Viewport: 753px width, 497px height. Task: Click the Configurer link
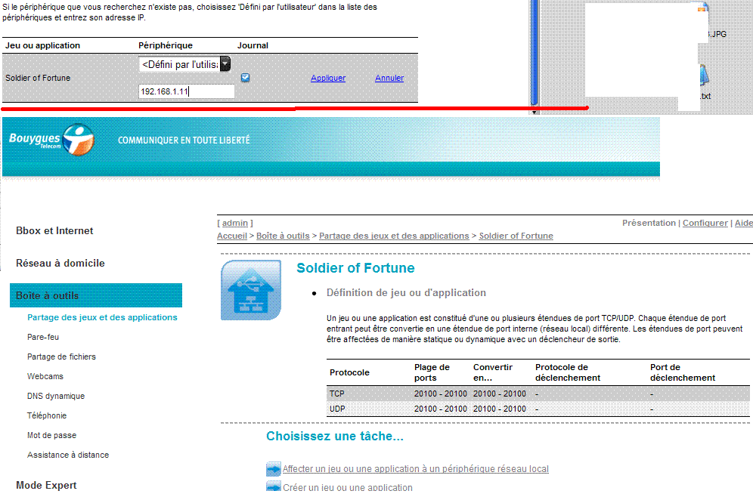pos(705,223)
